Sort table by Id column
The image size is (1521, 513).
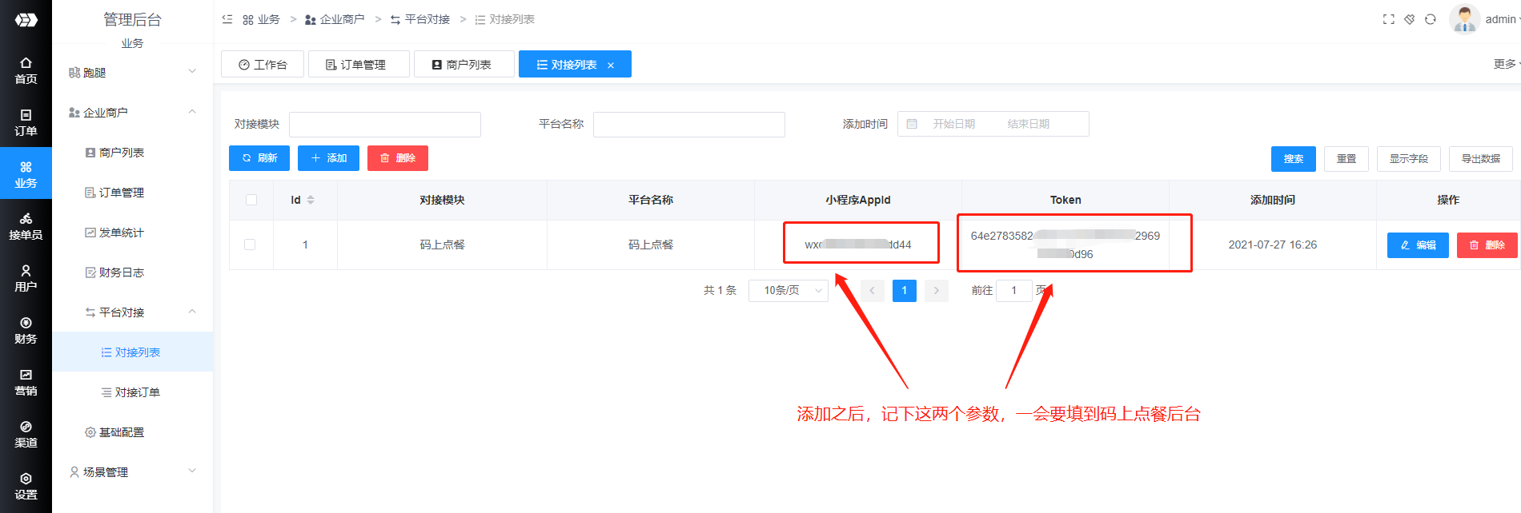[x=311, y=200]
